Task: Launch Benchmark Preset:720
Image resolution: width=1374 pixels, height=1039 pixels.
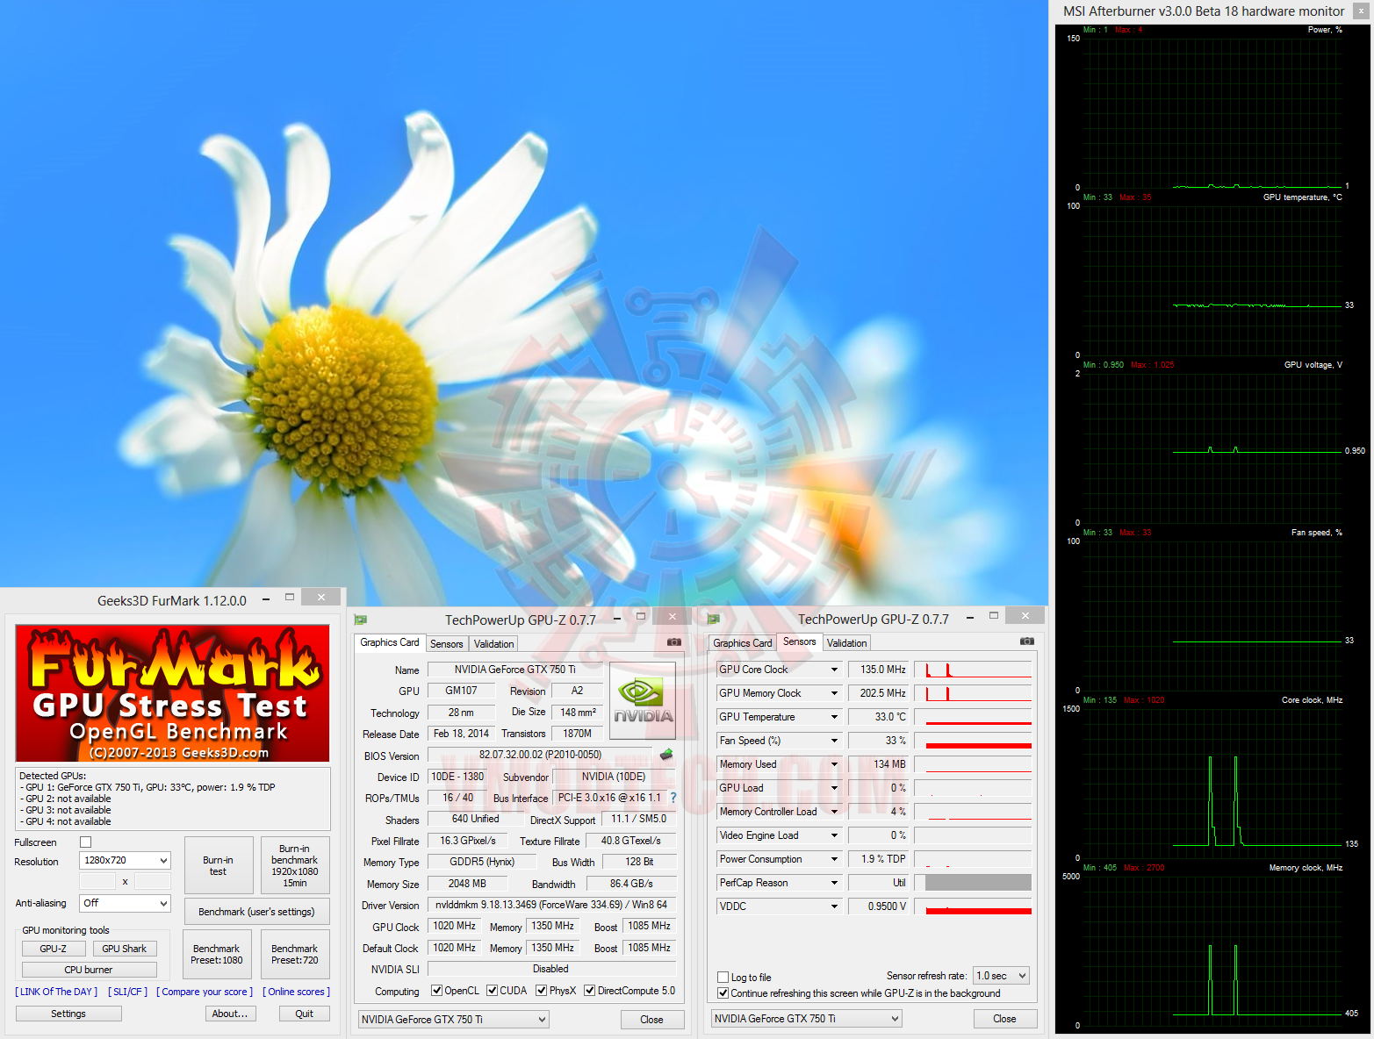Action: click(x=295, y=955)
